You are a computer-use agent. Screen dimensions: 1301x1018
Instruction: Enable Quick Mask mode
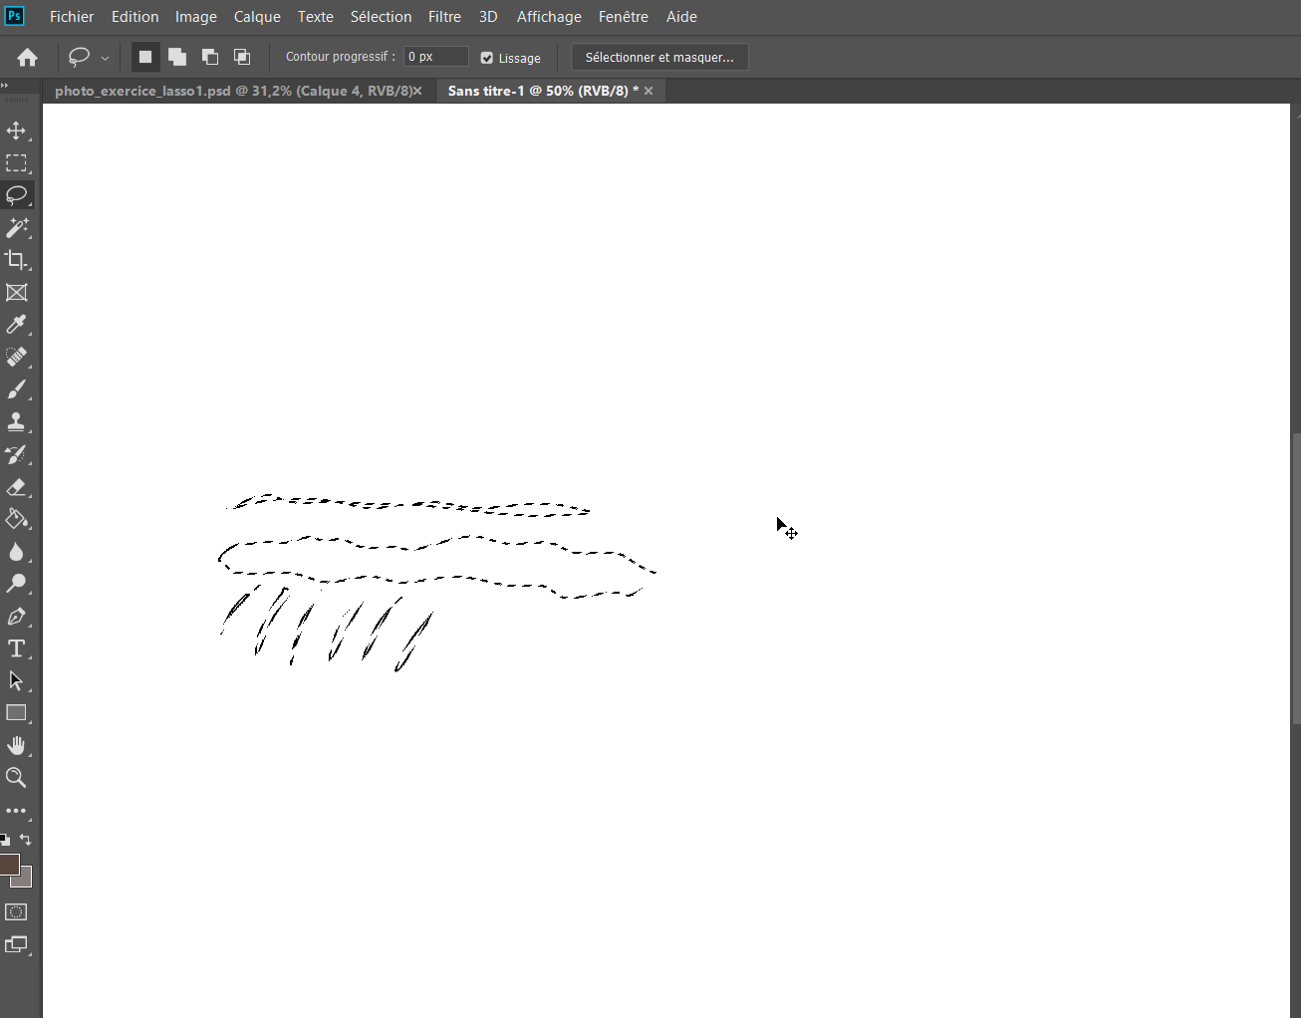point(16,911)
